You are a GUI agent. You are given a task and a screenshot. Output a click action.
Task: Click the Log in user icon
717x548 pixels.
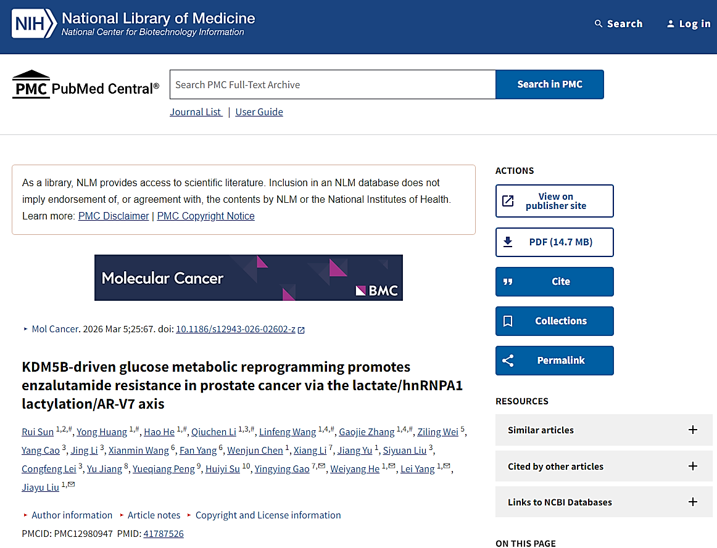pyautogui.click(x=671, y=24)
